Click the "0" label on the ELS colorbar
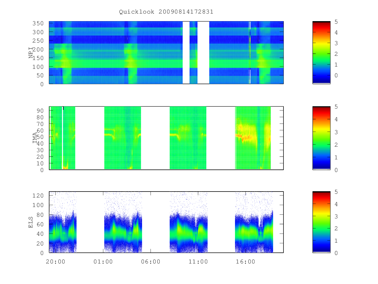This screenshot has height=284, width=378. [336, 253]
